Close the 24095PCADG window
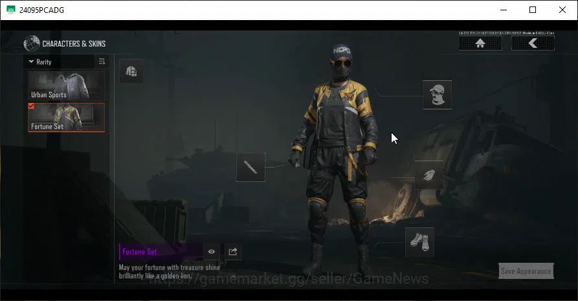 pyautogui.click(x=562, y=10)
